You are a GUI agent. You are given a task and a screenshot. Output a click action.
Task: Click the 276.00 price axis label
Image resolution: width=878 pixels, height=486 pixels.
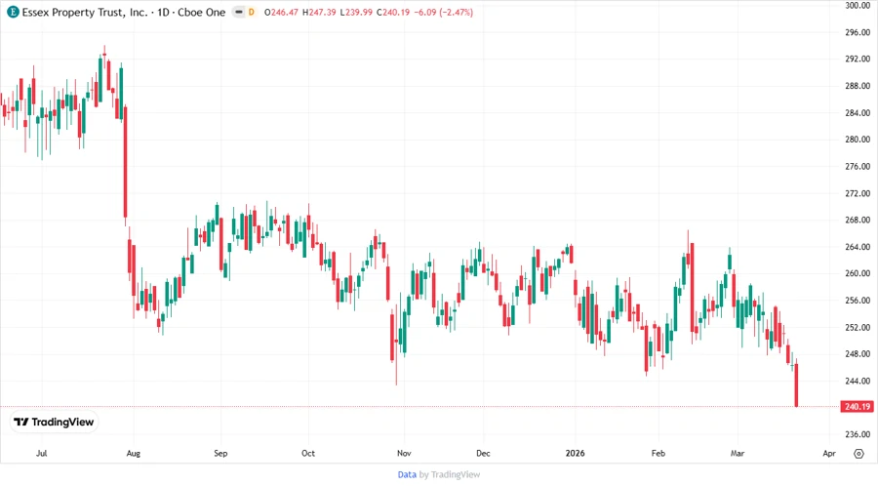pos(858,166)
